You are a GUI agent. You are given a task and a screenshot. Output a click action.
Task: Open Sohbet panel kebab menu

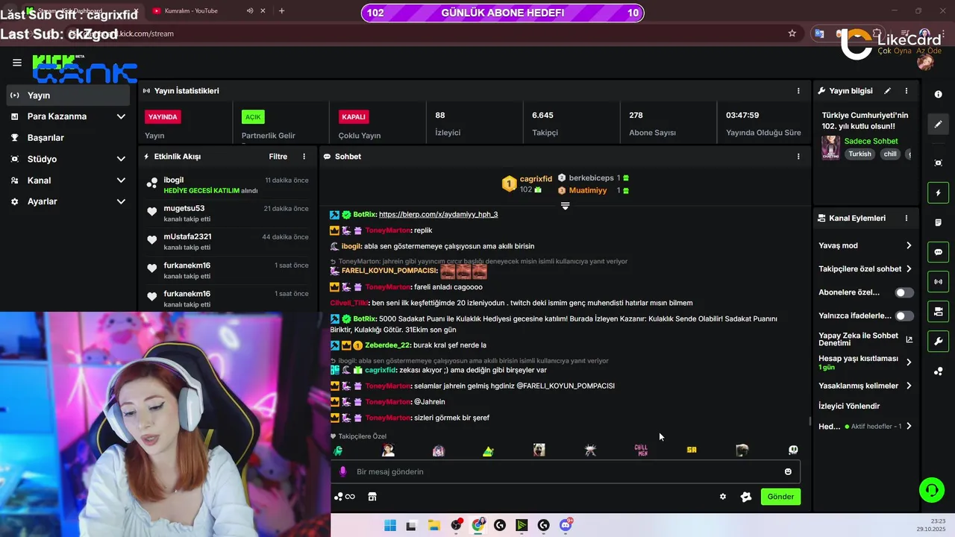tap(798, 157)
